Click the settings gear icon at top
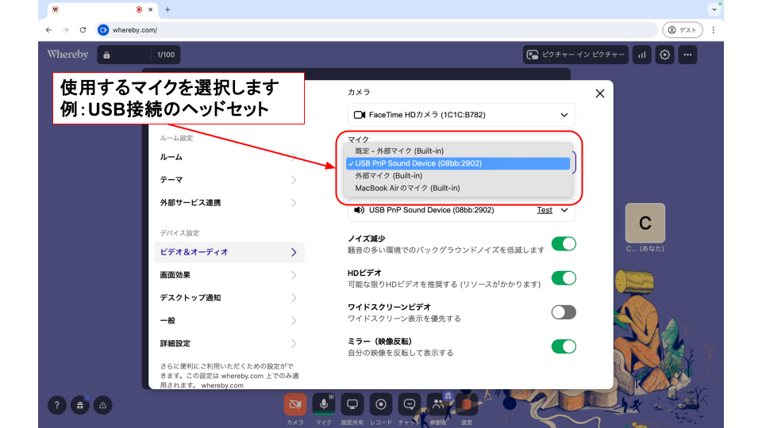 tap(665, 55)
